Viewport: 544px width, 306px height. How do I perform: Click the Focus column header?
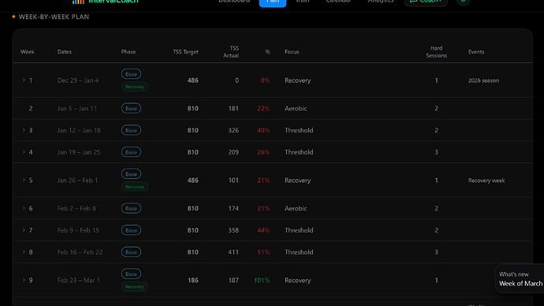292,52
